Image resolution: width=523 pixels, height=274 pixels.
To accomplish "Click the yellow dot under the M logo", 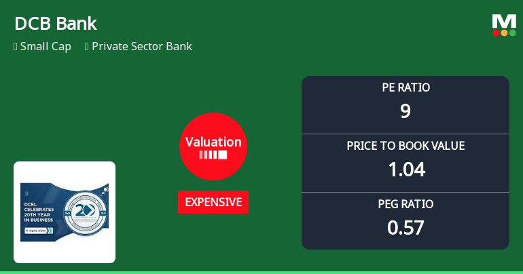I will click(504, 33).
